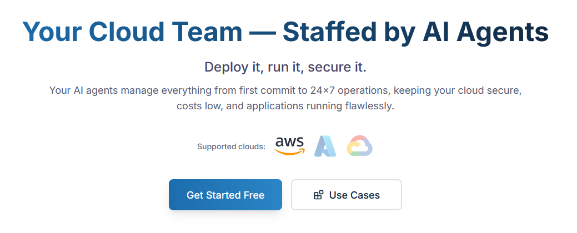Click "Your Cloud Team" in the headline
Image resolution: width=577 pixels, height=233 pixels.
point(132,32)
